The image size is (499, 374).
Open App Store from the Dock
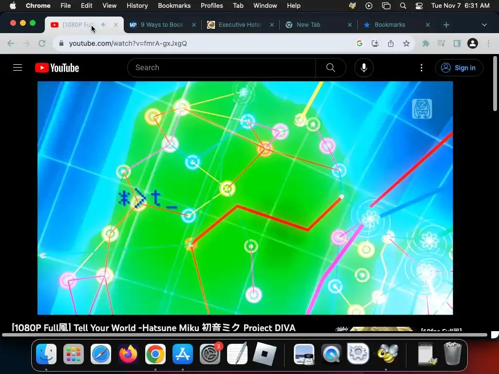183,354
